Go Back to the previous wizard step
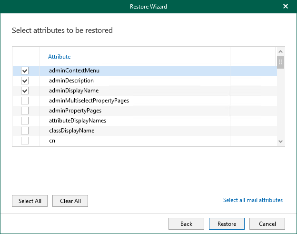This screenshot has width=297, height=234. (x=186, y=224)
